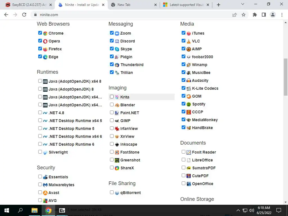This screenshot has height=216, width=288.
Task: Click the K-Lite Codecs label
Action: click(205, 88)
